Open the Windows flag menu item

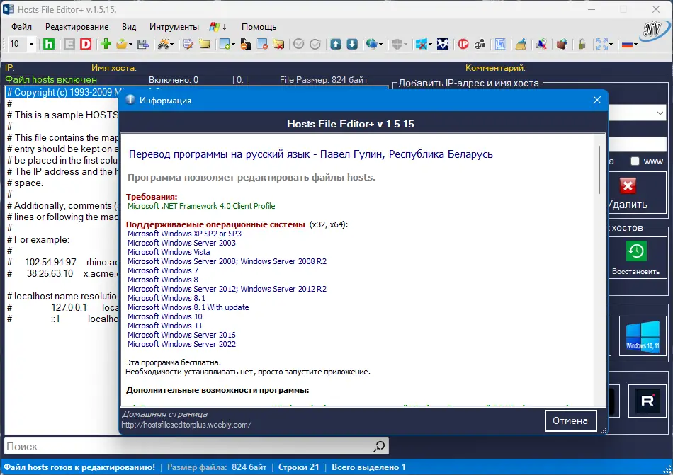[x=218, y=27]
